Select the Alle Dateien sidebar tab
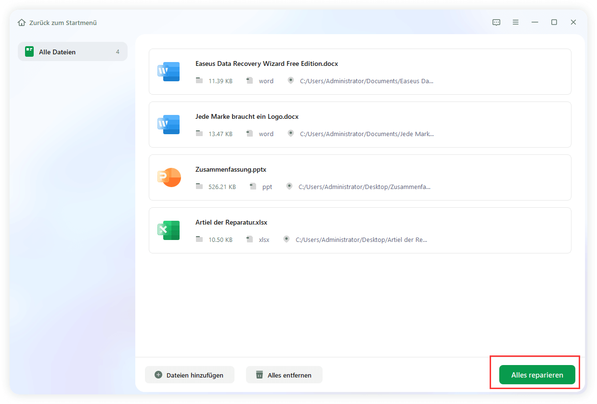The height and width of the screenshot is (404, 597). click(x=73, y=51)
